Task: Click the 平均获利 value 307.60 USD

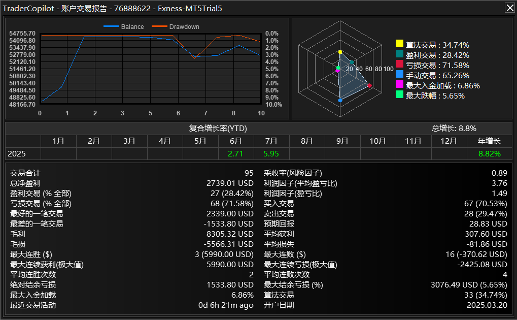Action: (x=486, y=234)
